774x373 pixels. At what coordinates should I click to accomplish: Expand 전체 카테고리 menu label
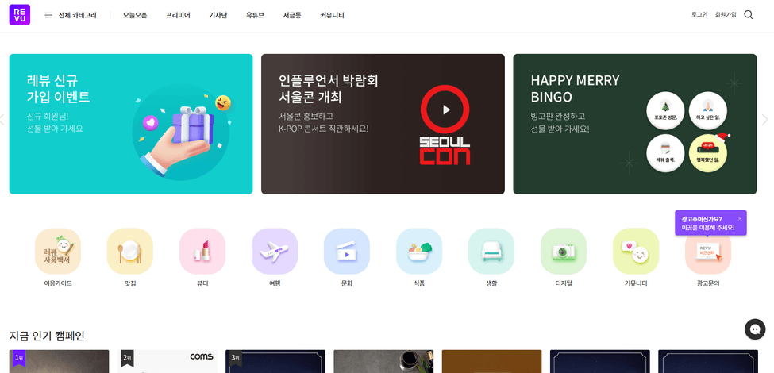click(78, 15)
